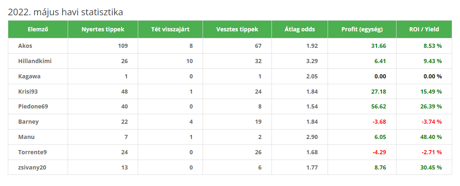The height and width of the screenshot is (186, 460).
Task: Click the Barney analyst name
Action: (28, 122)
